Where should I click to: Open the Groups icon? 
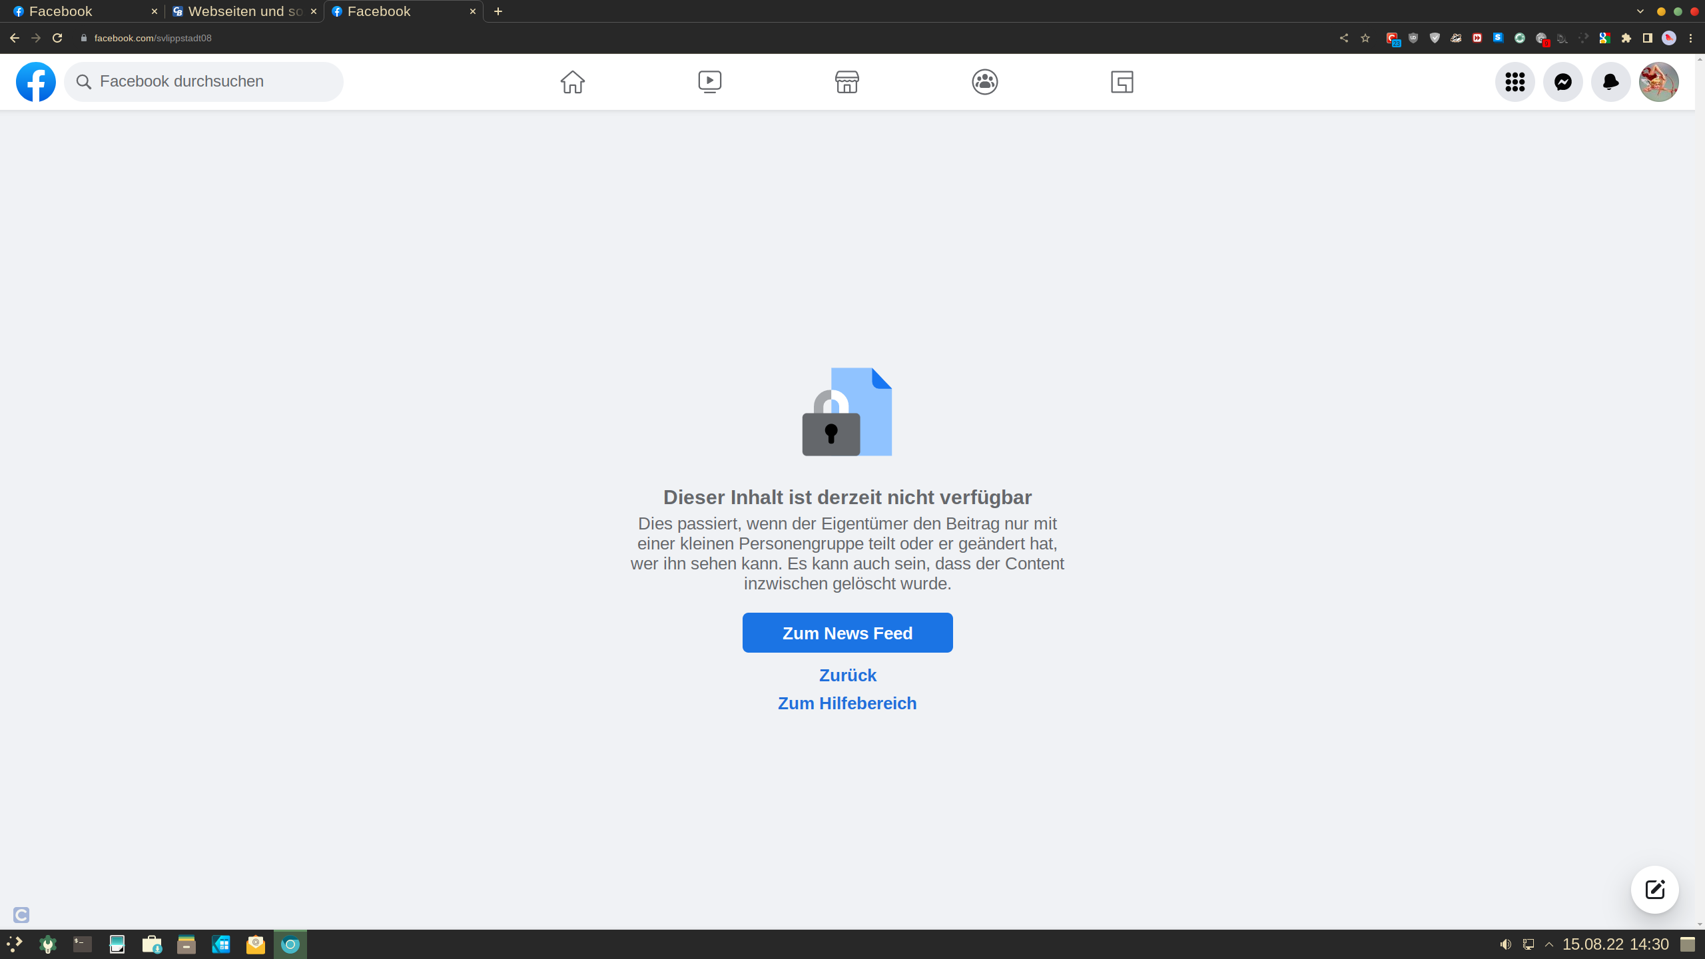[984, 82]
